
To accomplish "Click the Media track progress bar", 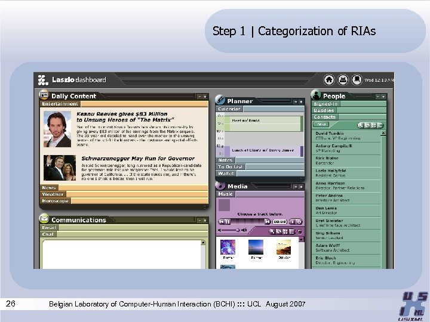I will (x=247, y=221).
